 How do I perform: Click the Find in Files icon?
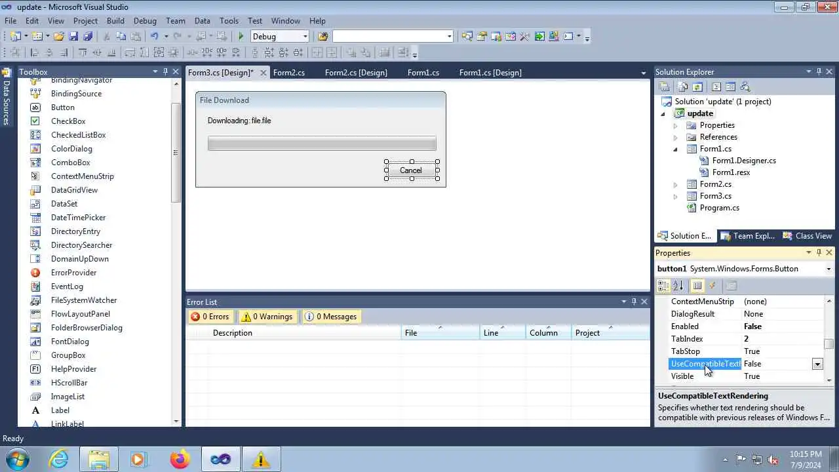pyautogui.click(x=322, y=37)
